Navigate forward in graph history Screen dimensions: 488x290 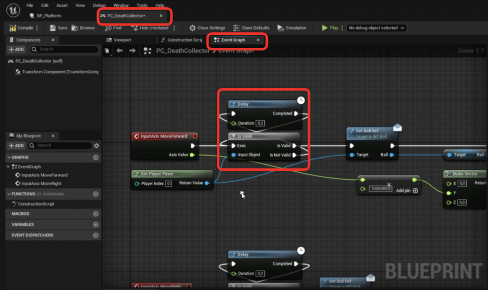click(132, 51)
